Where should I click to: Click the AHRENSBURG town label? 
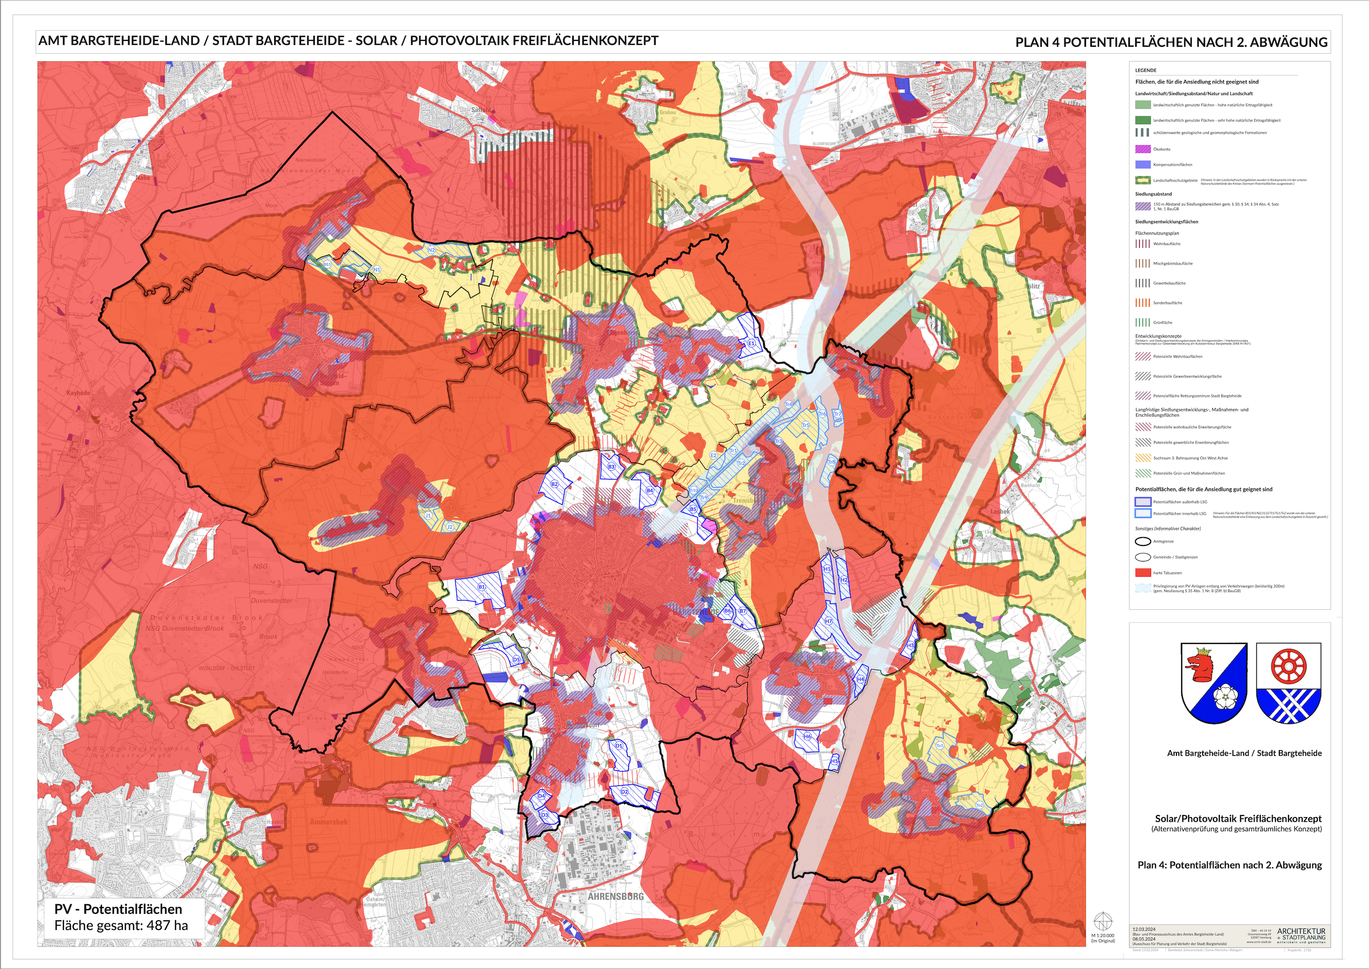[615, 897]
